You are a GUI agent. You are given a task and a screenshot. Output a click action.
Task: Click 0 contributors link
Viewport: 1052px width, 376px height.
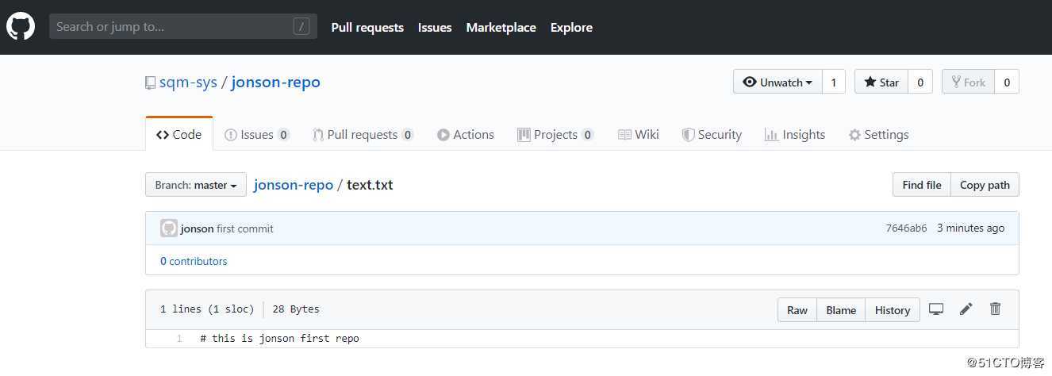click(194, 261)
